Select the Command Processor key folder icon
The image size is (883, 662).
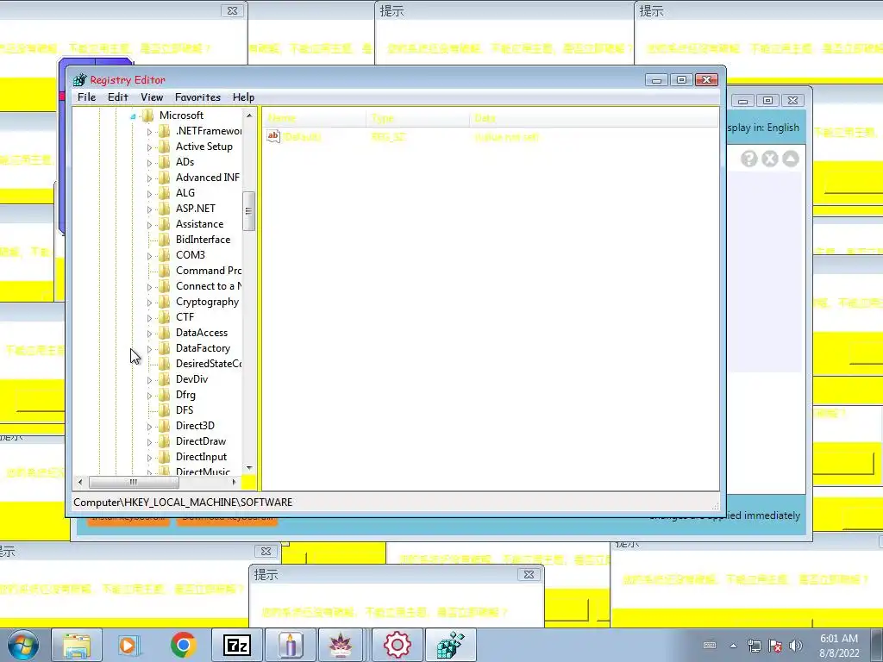[x=165, y=270]
